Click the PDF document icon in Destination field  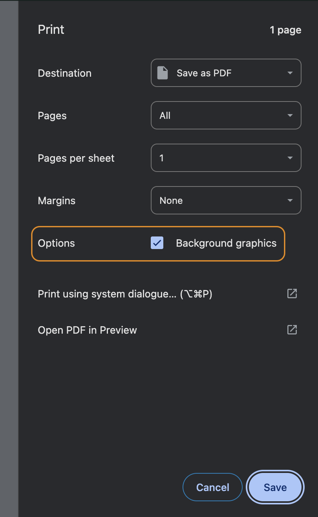163,72
